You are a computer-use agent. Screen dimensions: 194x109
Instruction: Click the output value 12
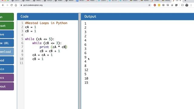(x=86, y=70)
